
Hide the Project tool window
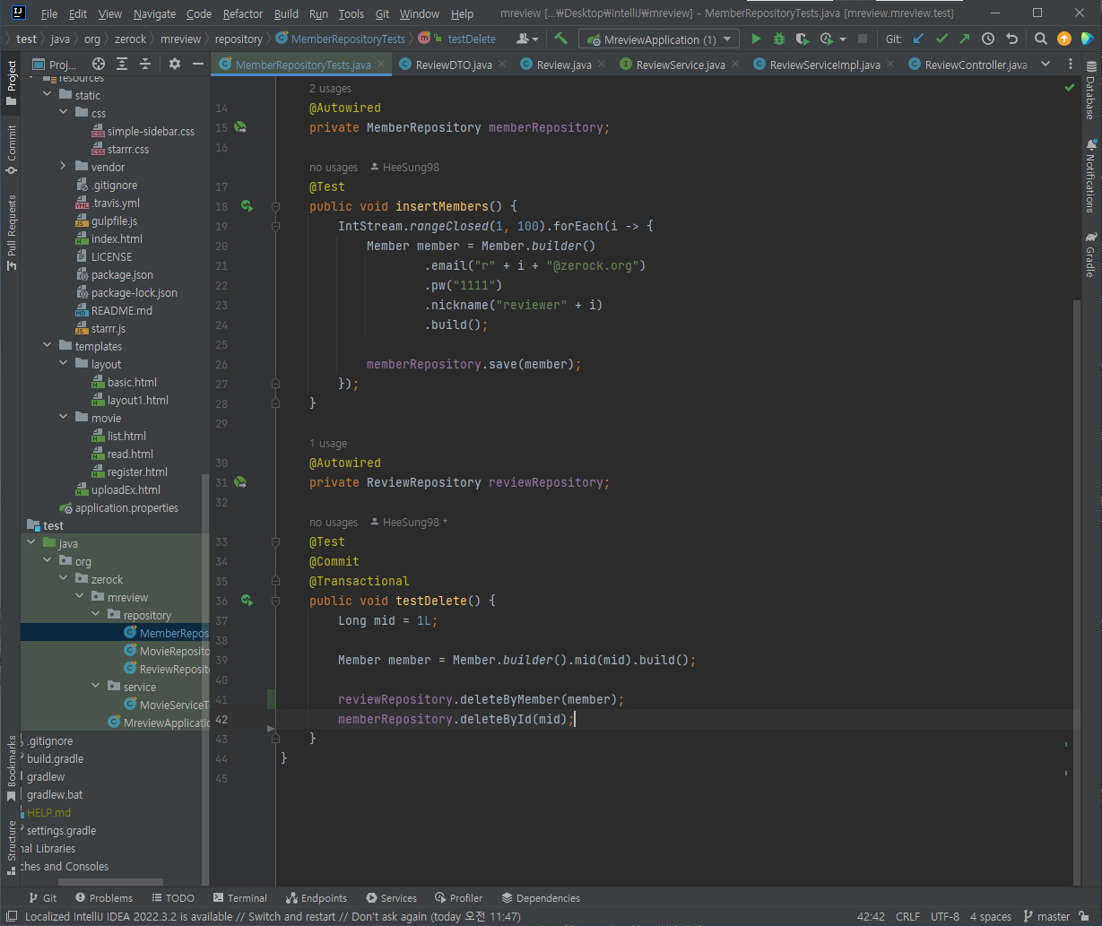[x=198, y=65]
